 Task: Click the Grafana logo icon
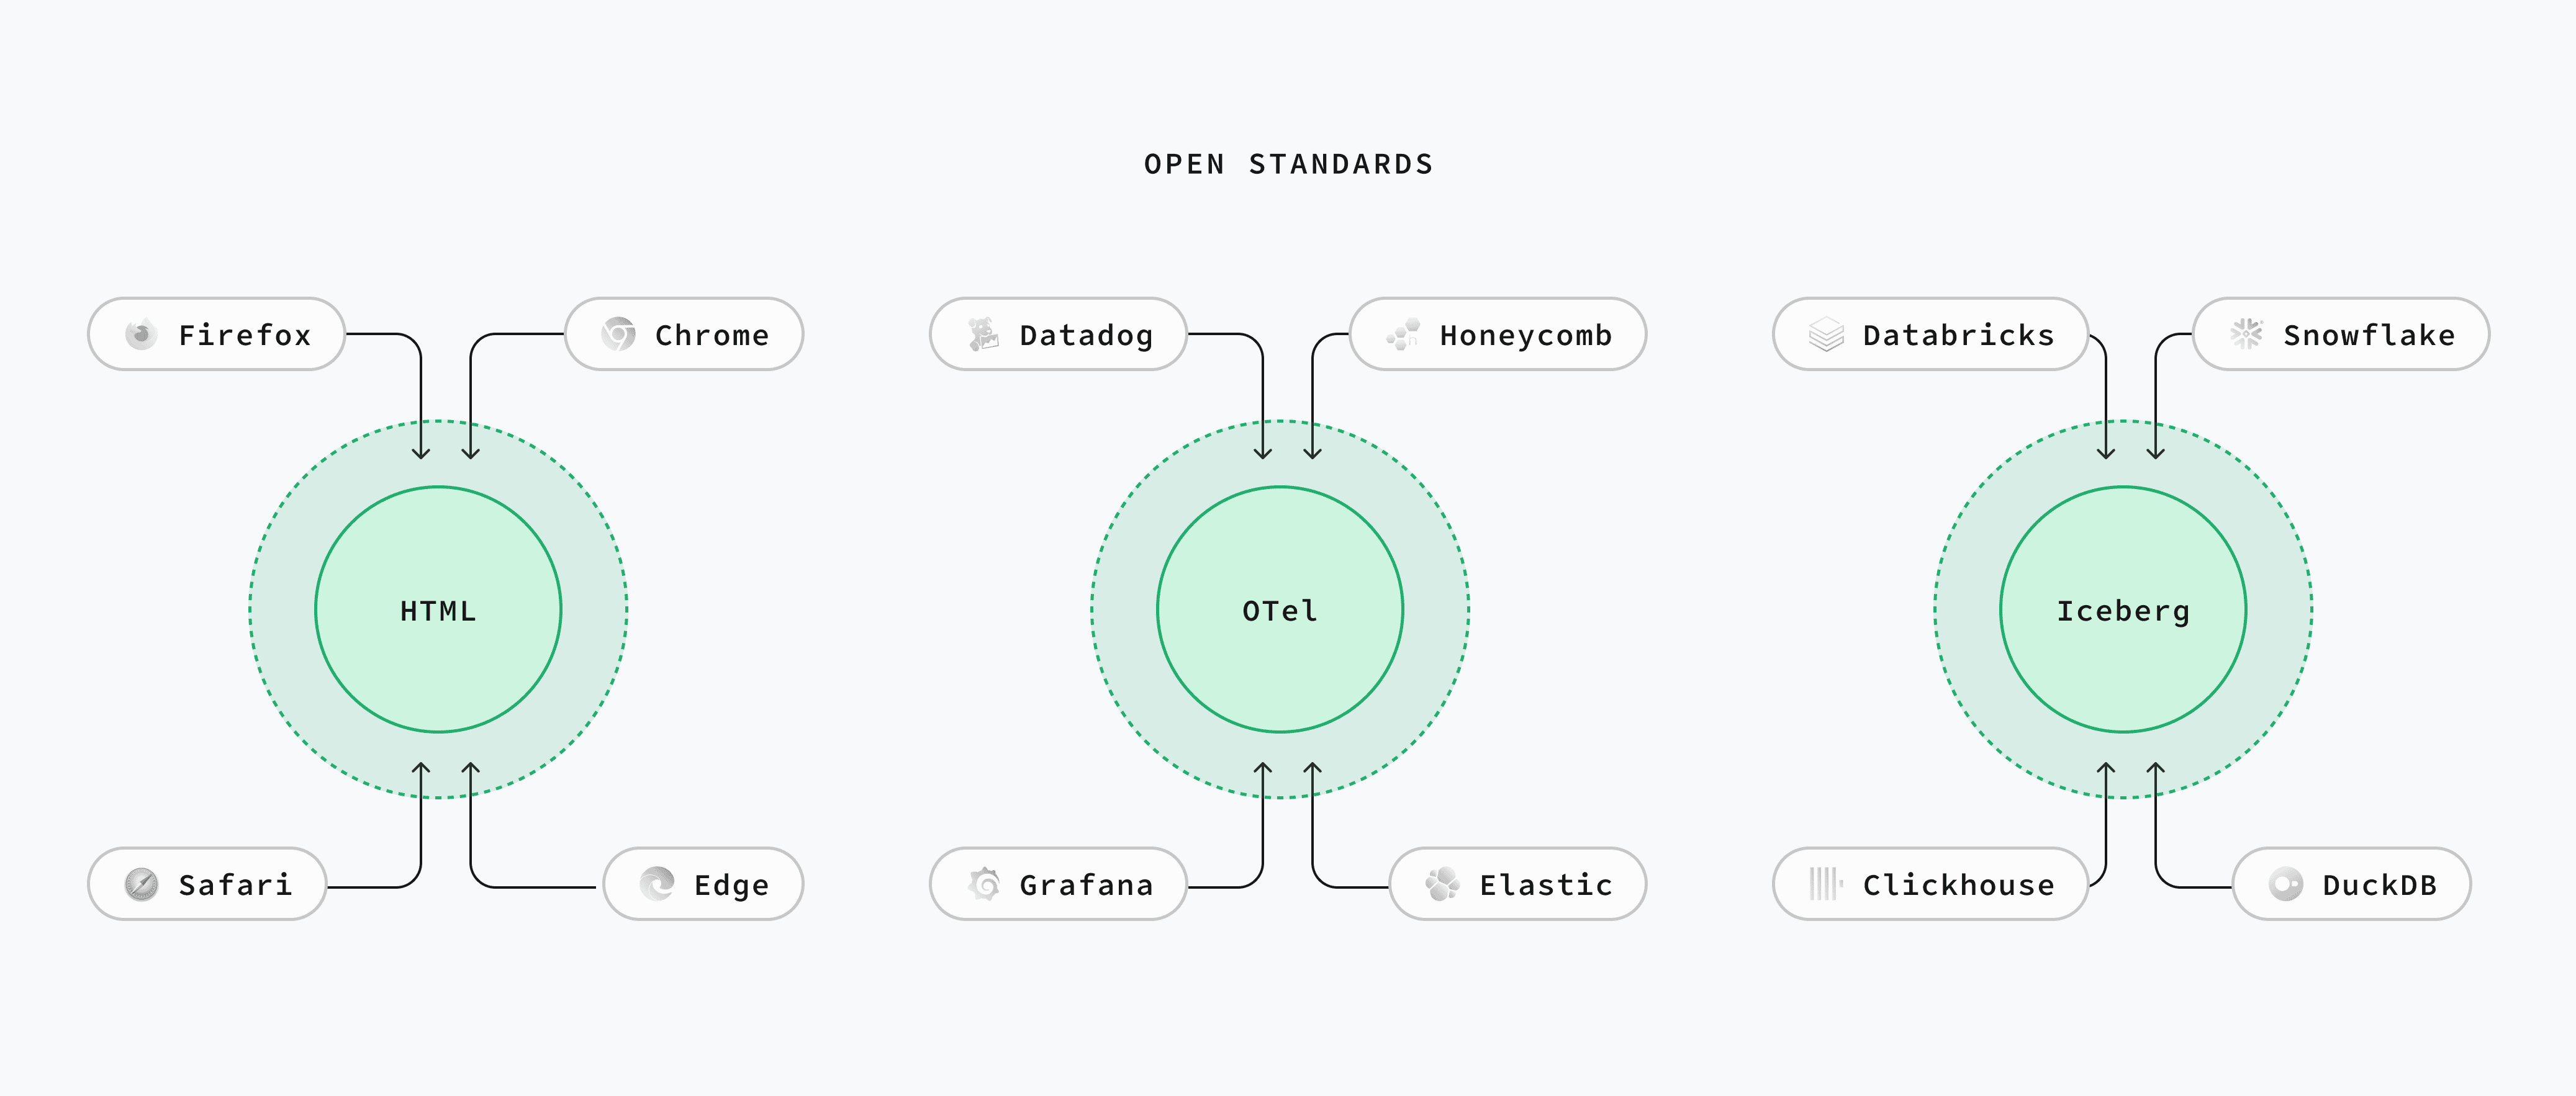[x=983, y=884]
